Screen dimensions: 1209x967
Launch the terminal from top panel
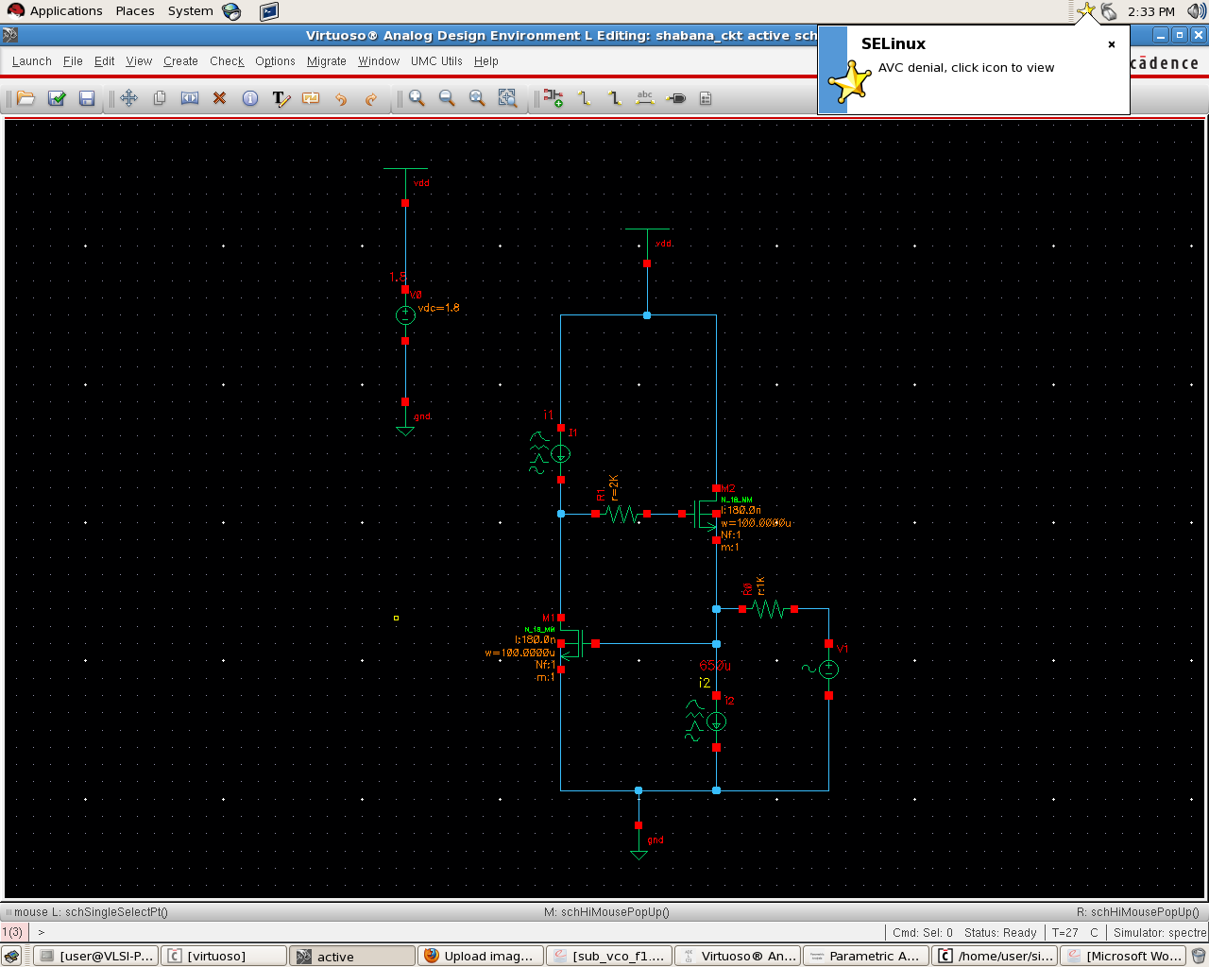coord(269,11)
